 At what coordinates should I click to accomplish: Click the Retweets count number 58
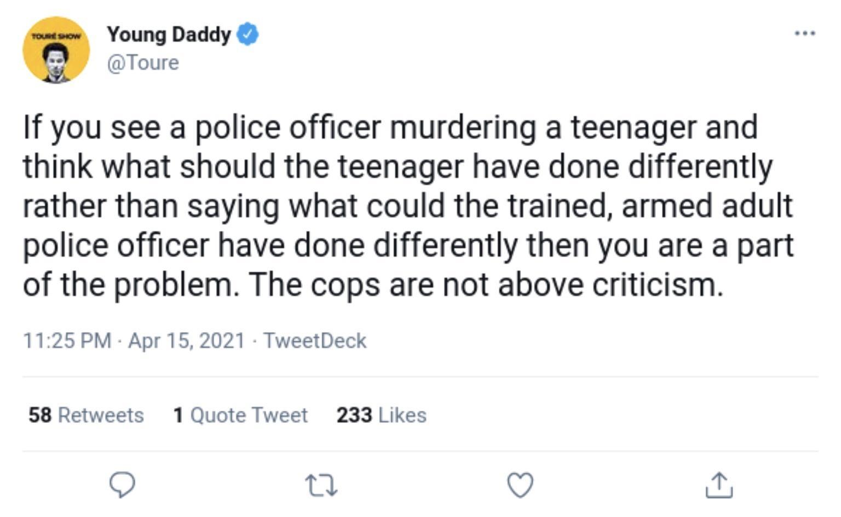(x=42, y=415)
